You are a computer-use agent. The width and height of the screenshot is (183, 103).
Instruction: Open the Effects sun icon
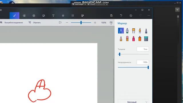click(63, 15)
